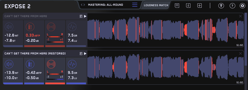Click the import file icon
Viewport: 248px width, 90px height.
[x=188, y=6]
